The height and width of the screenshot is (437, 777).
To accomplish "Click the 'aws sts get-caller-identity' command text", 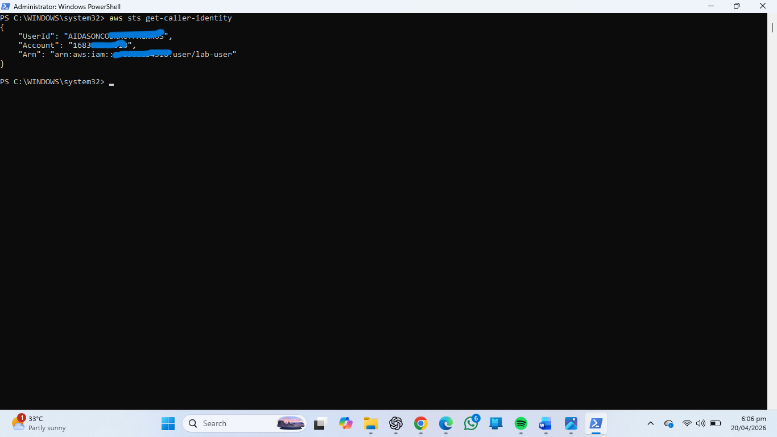I will tap(171, 18).
